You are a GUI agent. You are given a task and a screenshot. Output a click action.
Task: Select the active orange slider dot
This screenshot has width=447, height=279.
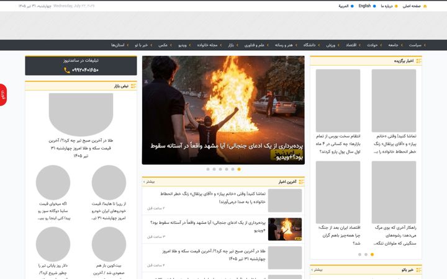point(239,169)
